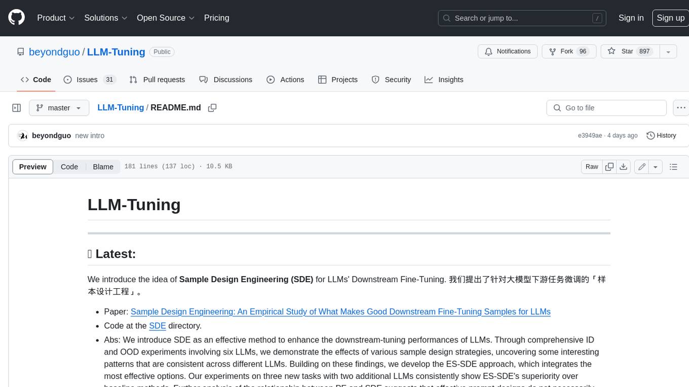
Task: View file History
Action: click(661, 135)
